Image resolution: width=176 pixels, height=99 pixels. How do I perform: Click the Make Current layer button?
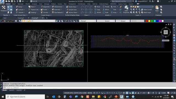pyautogui.click(x=146, y=10)
